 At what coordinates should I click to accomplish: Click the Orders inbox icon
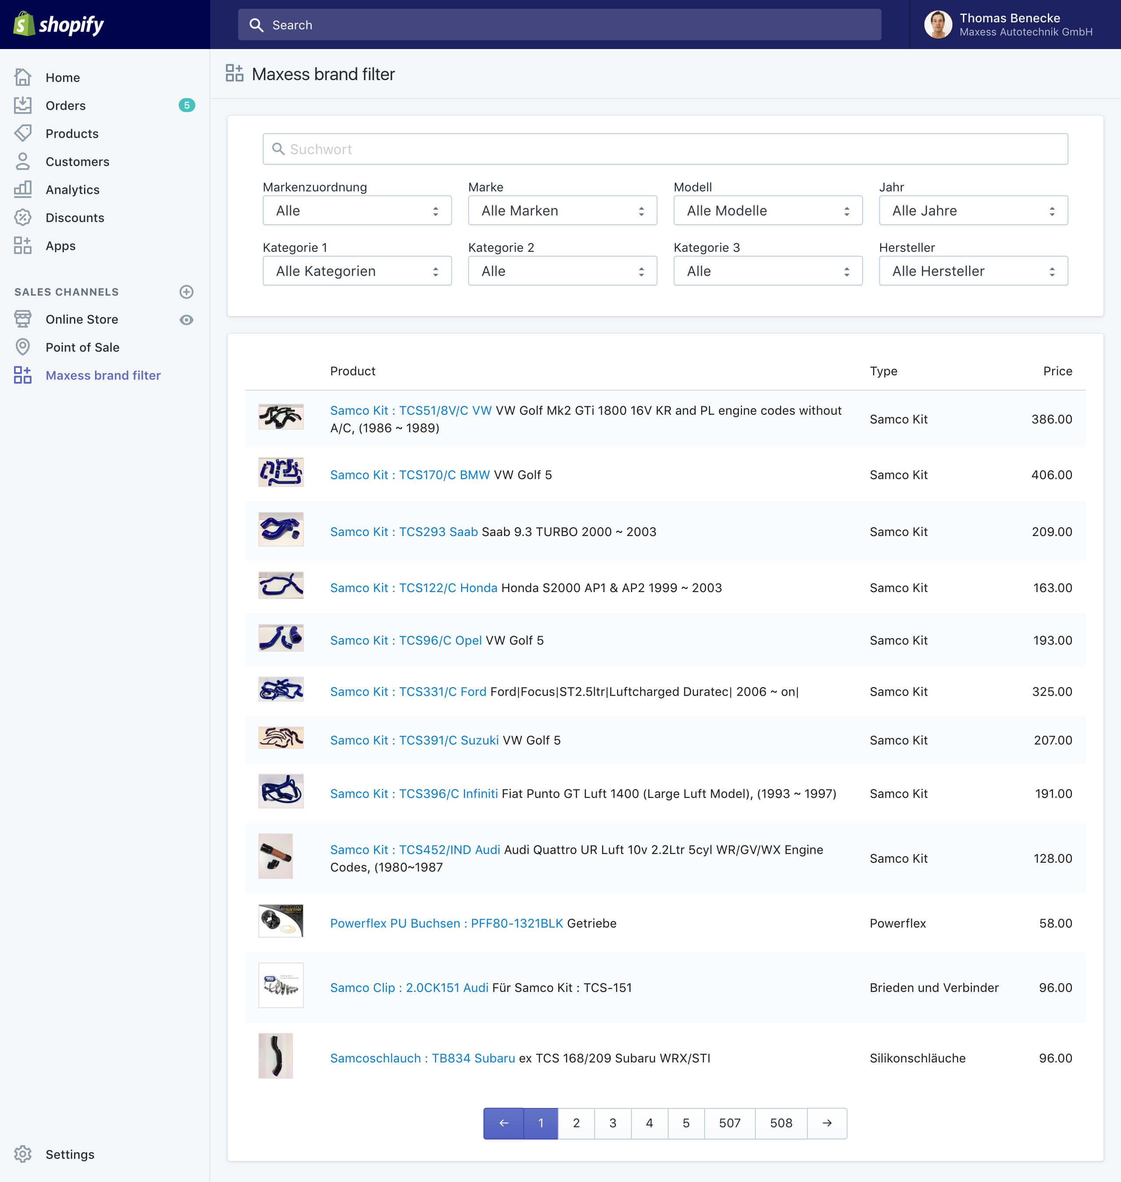(x=23, y=105)
